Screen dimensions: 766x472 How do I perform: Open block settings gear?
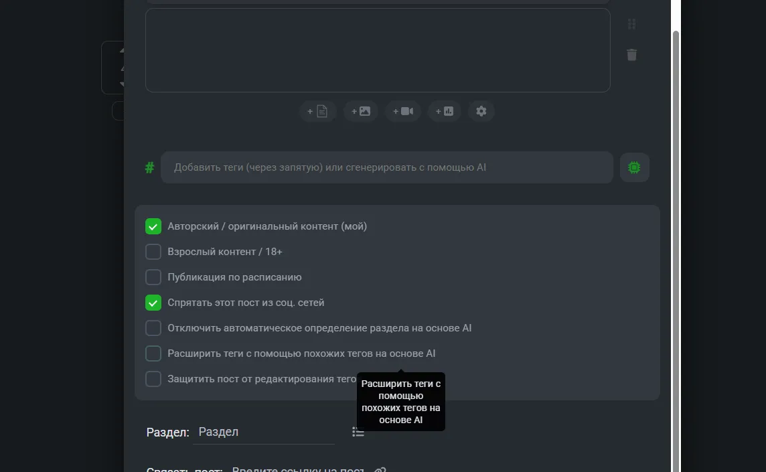pyautogui.click(x=481, y=111)
